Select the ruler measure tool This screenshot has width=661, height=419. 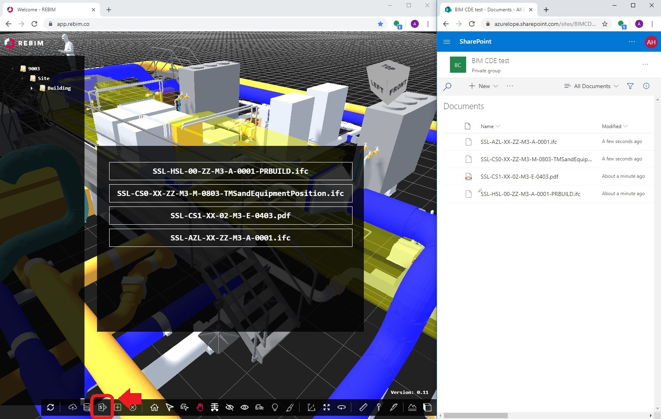tap(363, 407)
